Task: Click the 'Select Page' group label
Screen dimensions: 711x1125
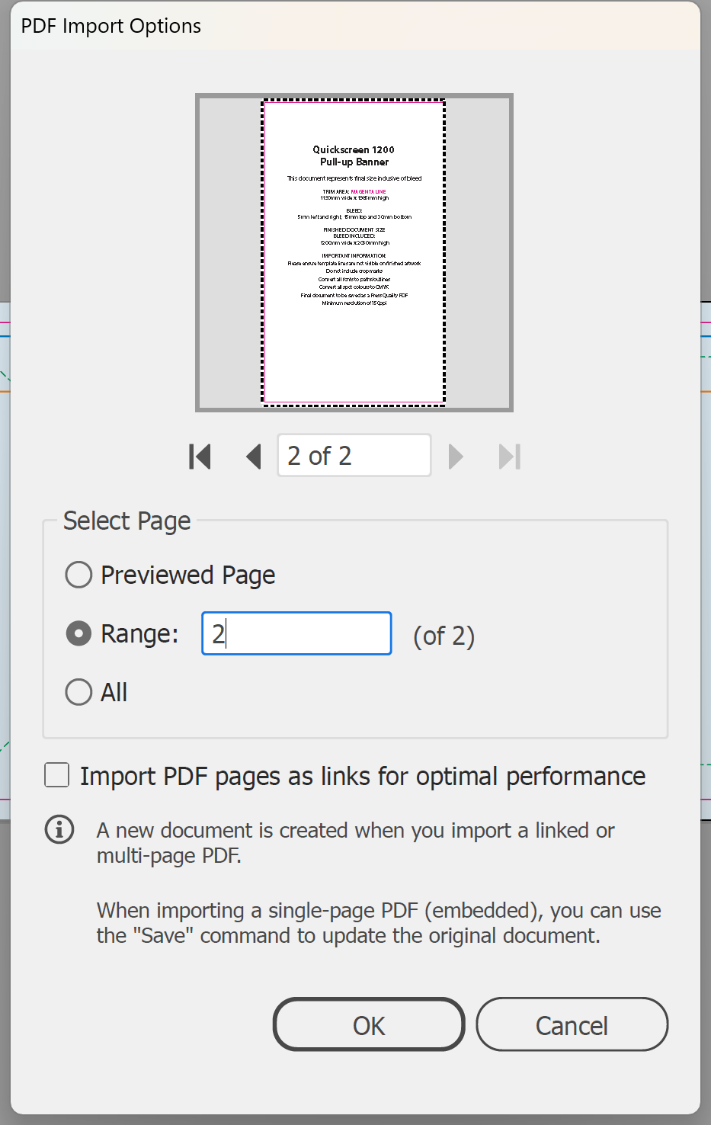Action: (127, 521)
